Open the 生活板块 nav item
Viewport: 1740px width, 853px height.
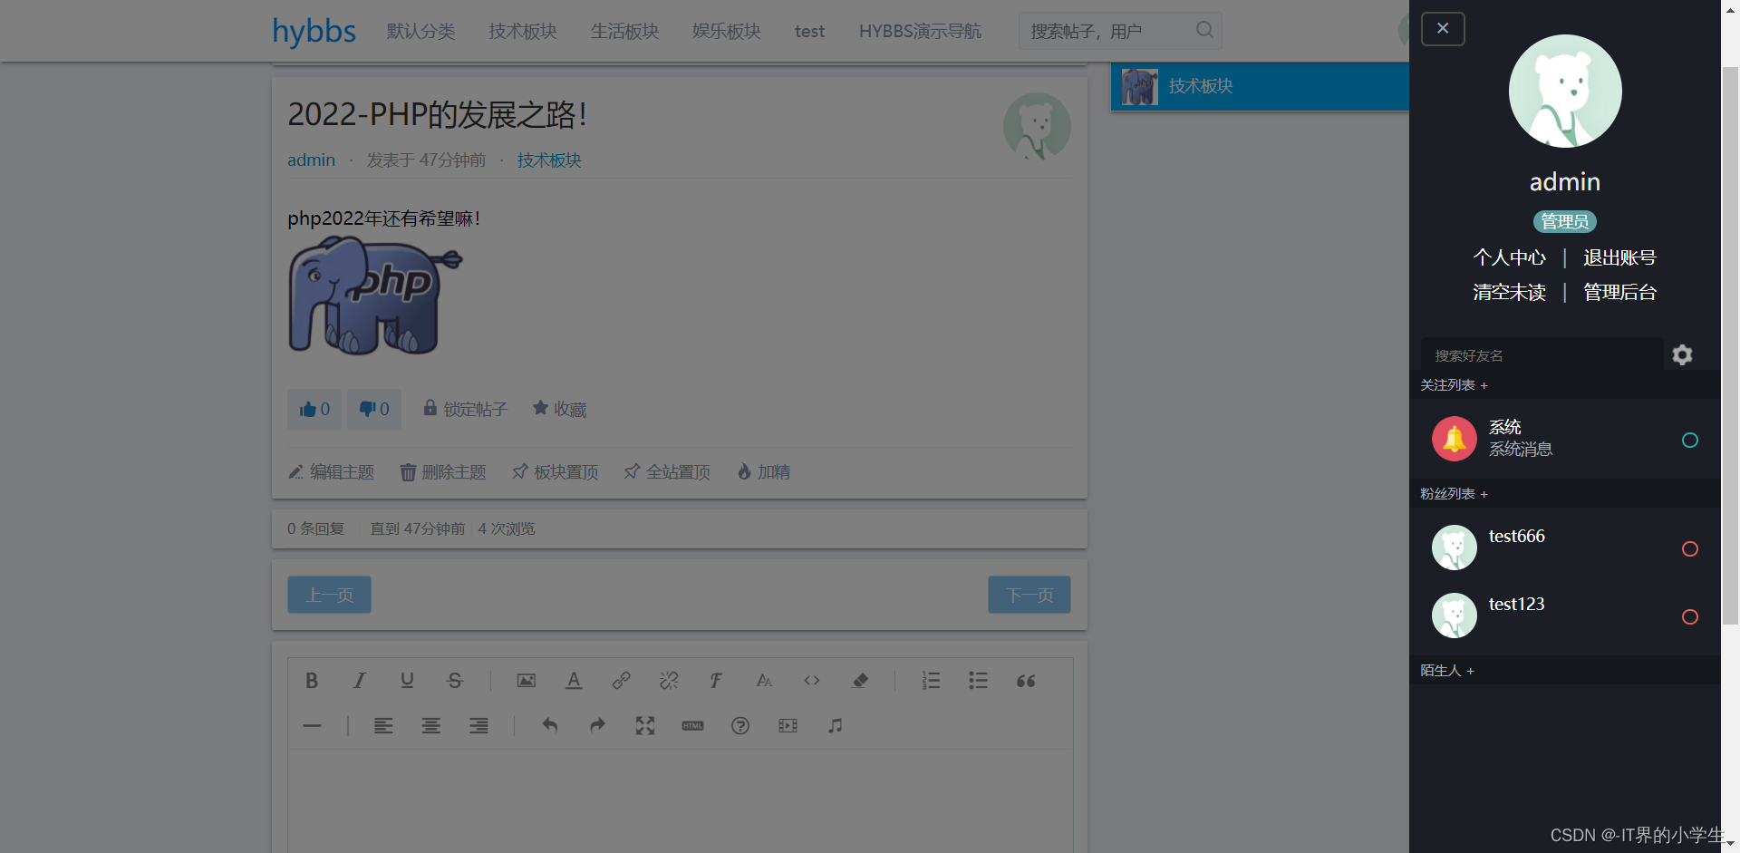[625, 32]
